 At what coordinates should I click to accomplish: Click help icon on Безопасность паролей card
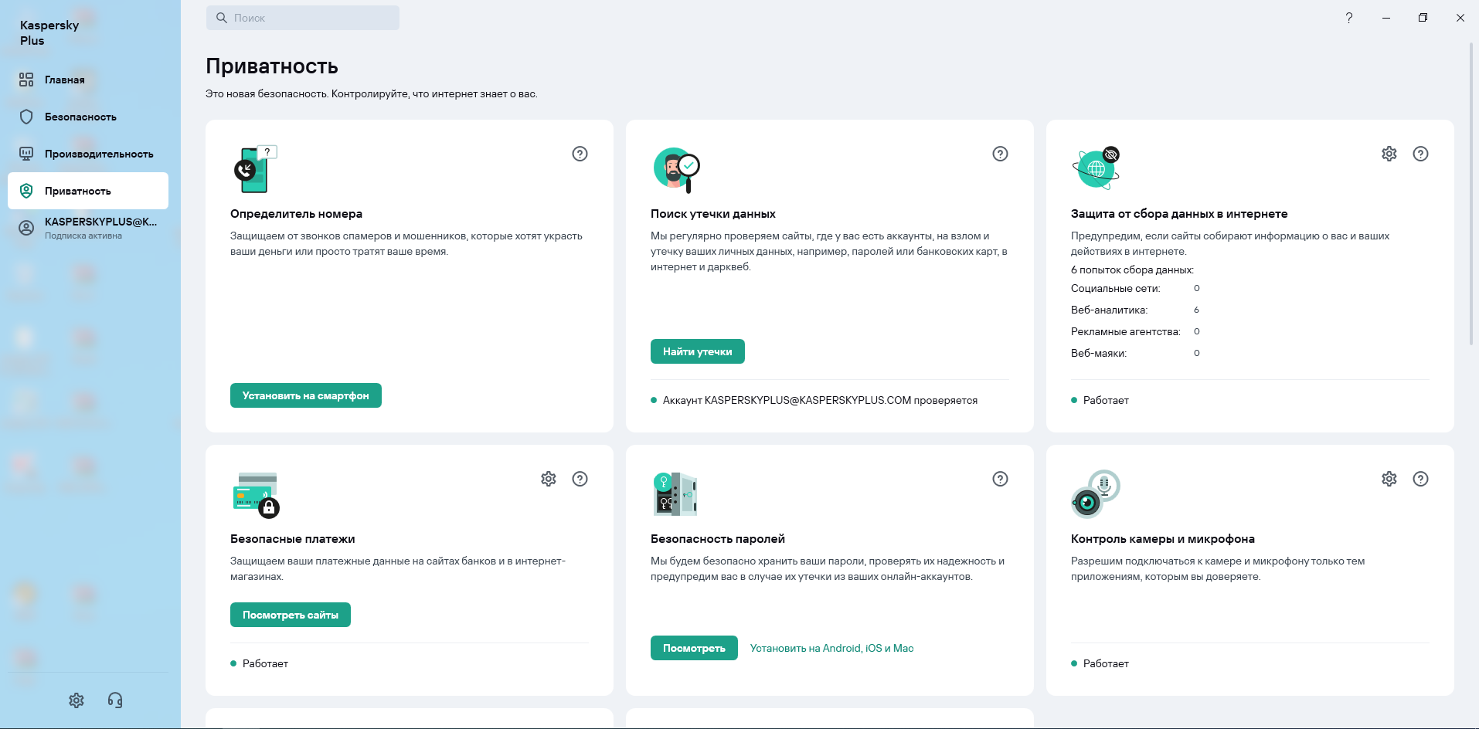1000,479
